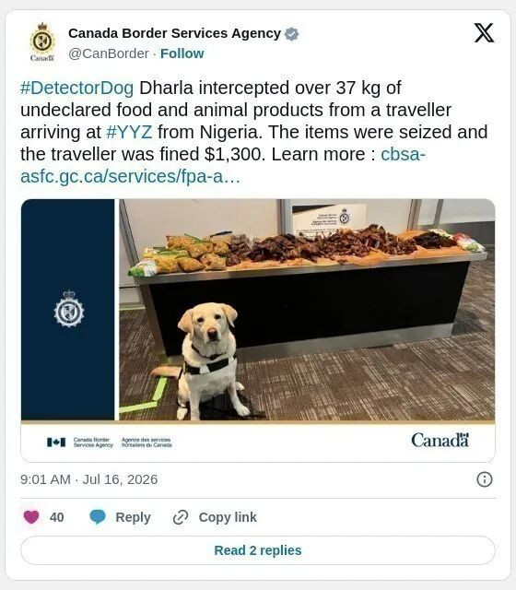Click the chain link copy icon
This screenshot has width=516, height=590.
(x=181, y=517)
